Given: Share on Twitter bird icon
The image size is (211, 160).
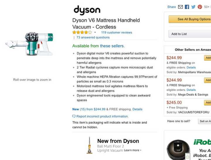Looking at the screenshot, I should (193, 7).
